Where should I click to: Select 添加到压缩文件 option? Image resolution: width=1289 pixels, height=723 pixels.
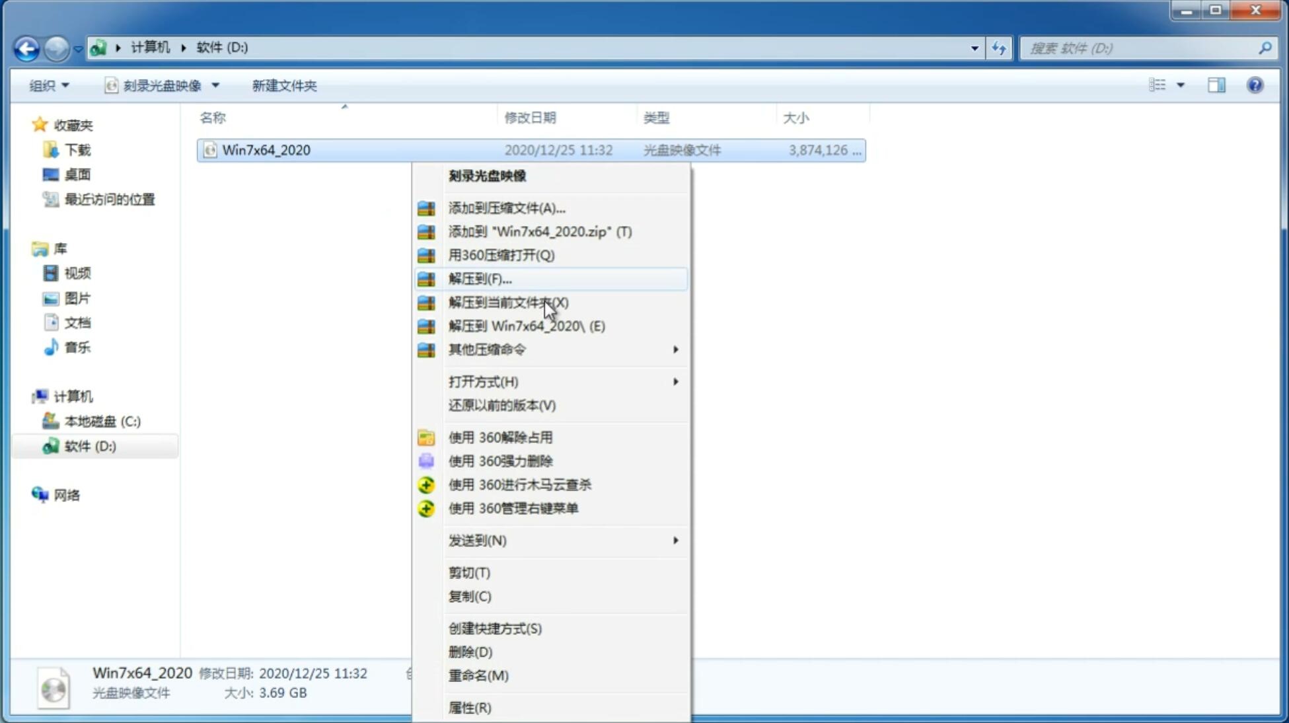[505, 208]
